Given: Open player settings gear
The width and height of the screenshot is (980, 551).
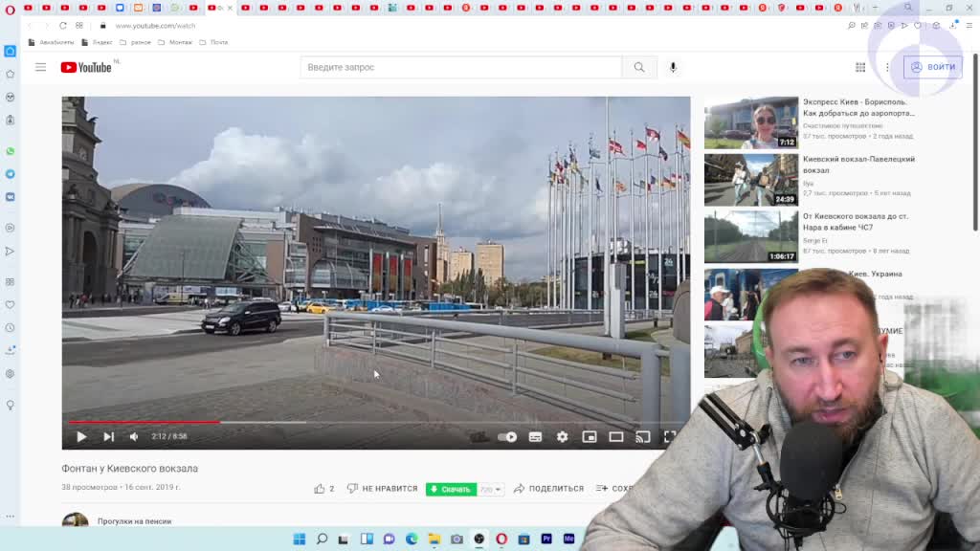Looking at the screenshot, I should click(x=562, y=436).
